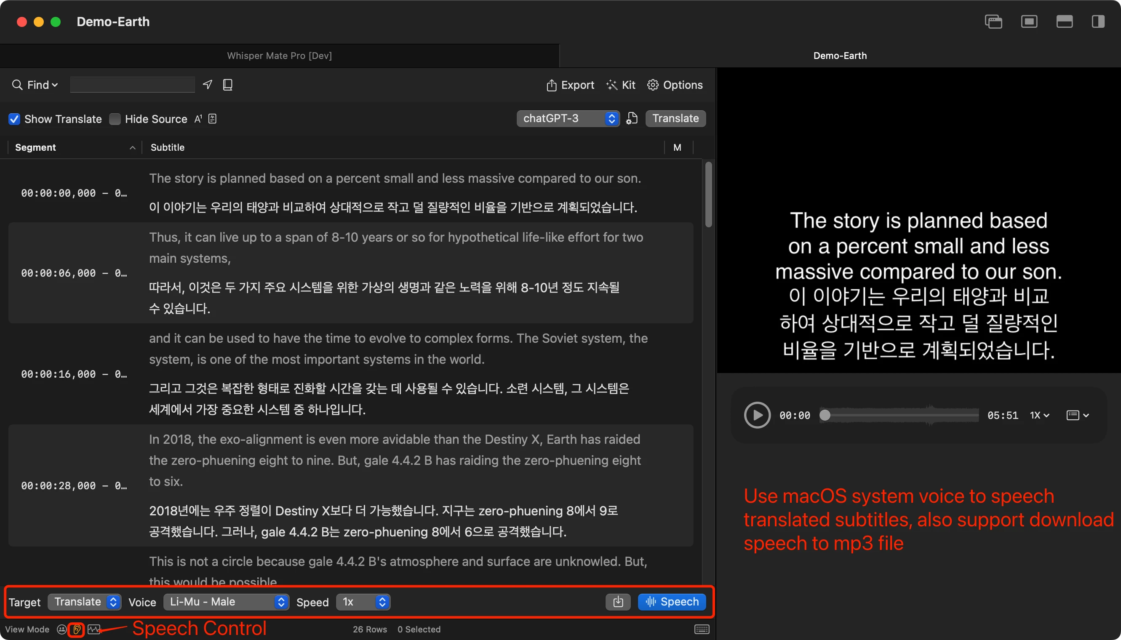Image resolution: width=1121 pixels, height=640 pixels.
Task: Switch to the Whisper Mate Pro [Dev] tab
Action: click(x=280, y=56)
